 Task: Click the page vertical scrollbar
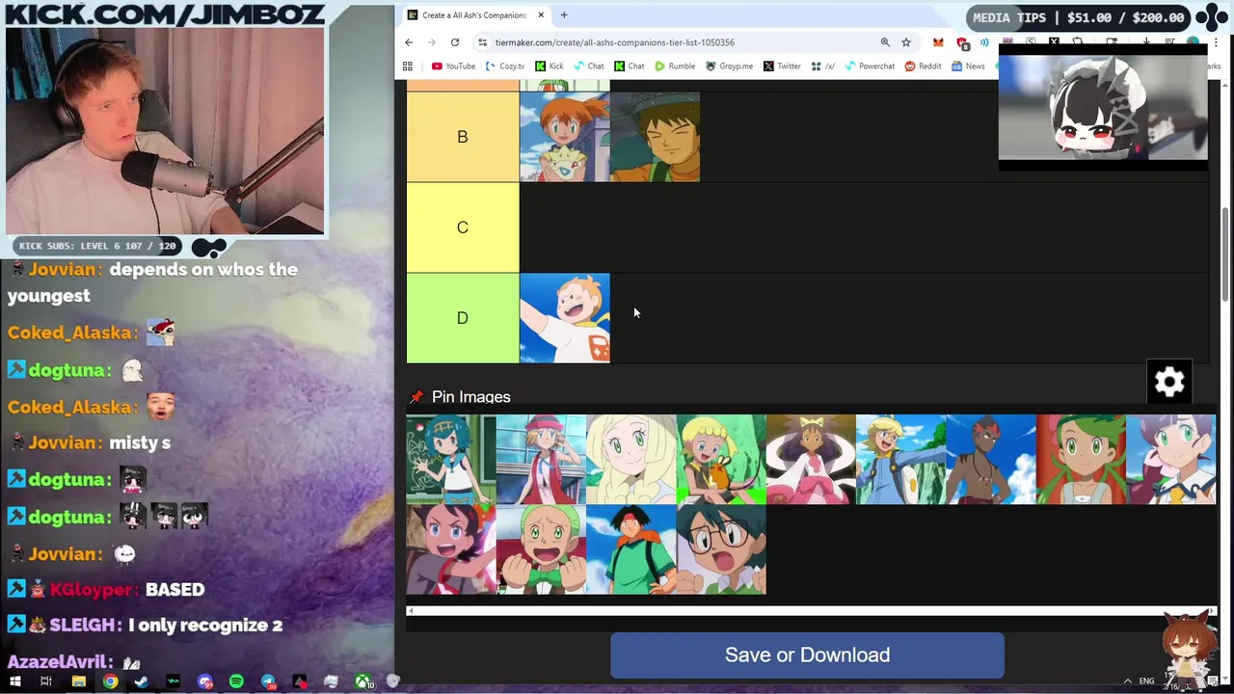[1226, 255]
